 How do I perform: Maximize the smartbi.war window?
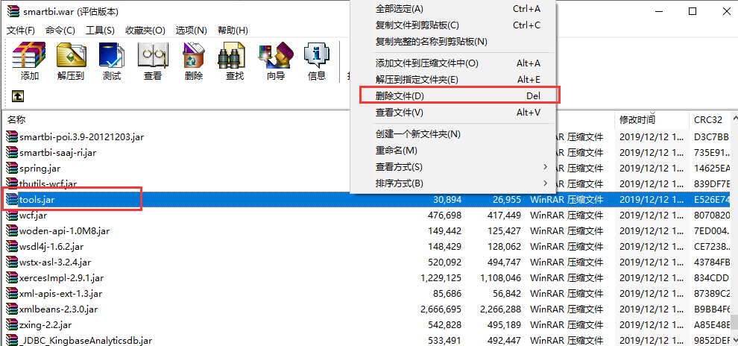[x=693, y=11]
